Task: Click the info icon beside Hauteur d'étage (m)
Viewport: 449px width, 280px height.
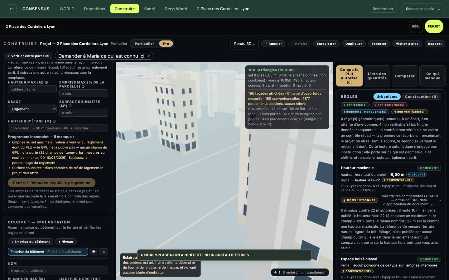Action: click(x=54, y=121)
